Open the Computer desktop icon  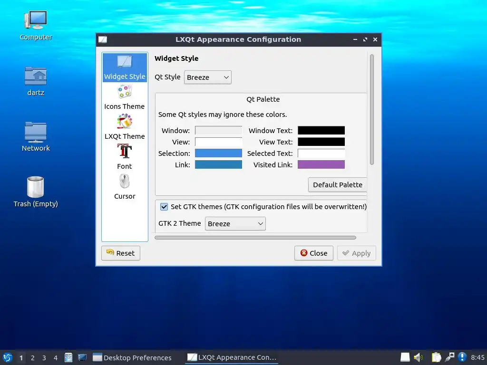36,26
